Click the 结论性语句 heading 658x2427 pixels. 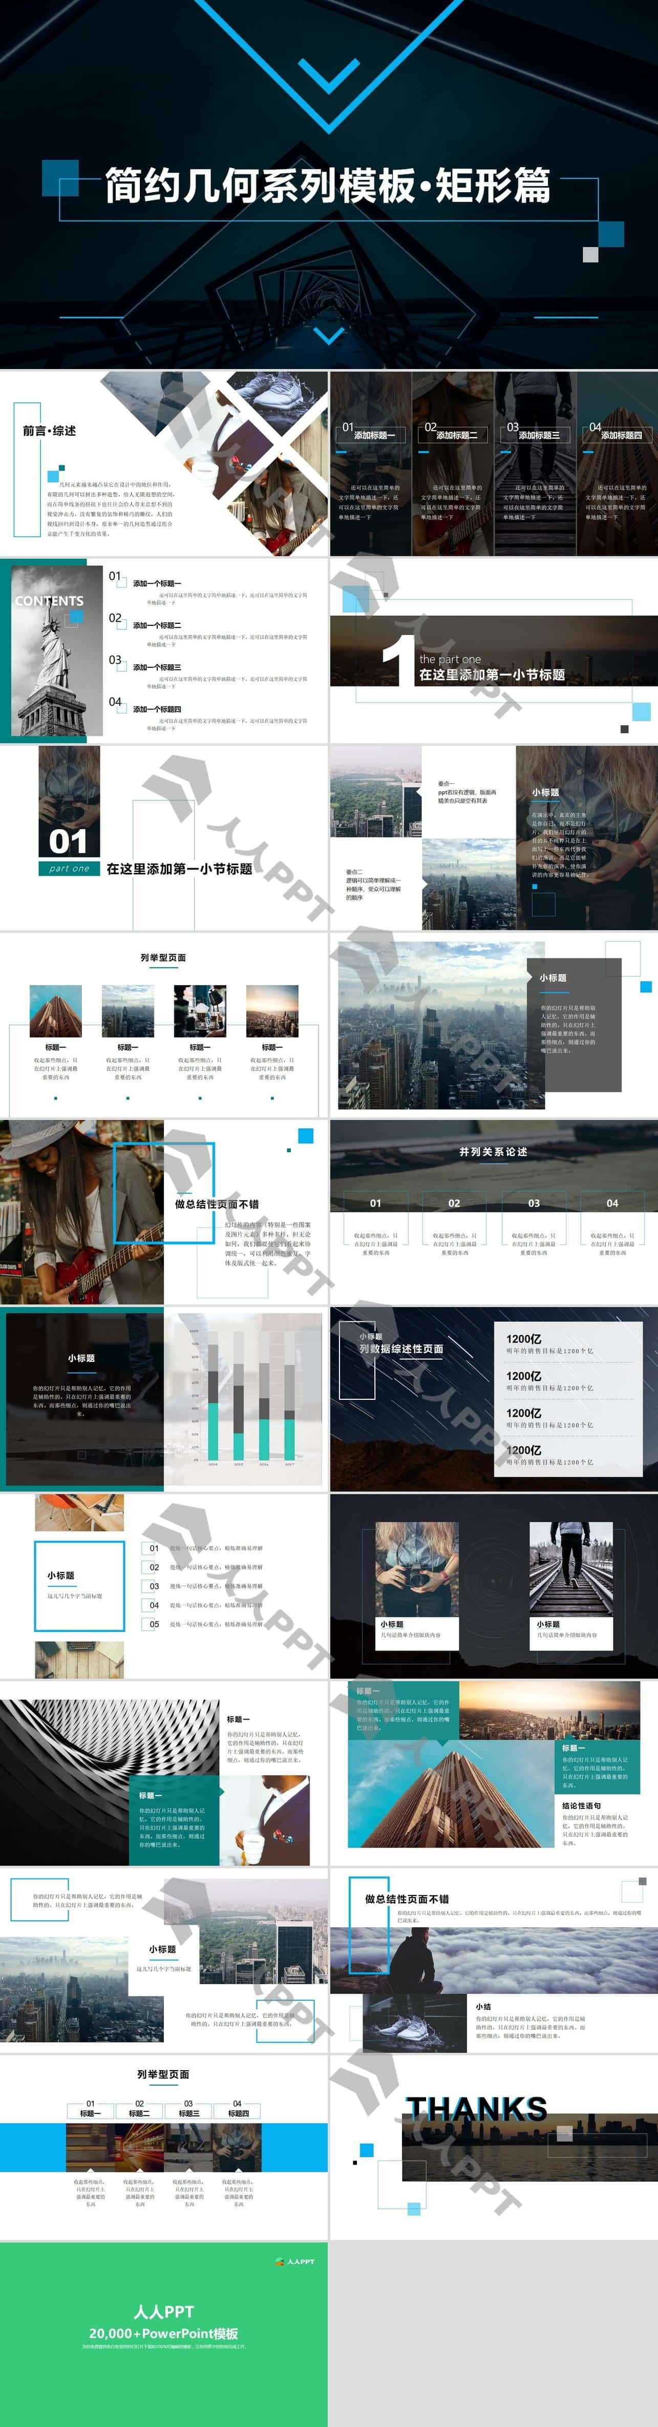(x=582, y=1805)
